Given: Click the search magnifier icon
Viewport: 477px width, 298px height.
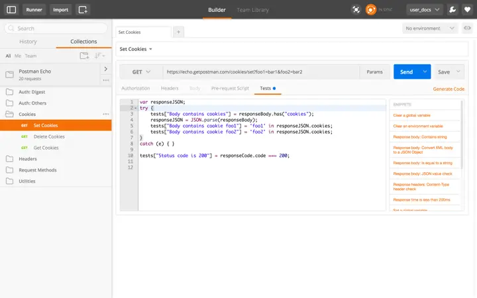Looking at the screenshot, I should pyautogui.click(x=11, y=28).
